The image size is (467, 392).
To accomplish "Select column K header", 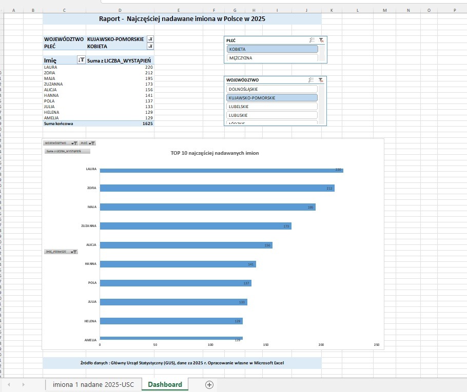I will (x=332, y=10).
